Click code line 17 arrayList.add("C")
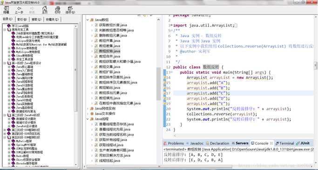318x170 pixels. coord(208,93)
